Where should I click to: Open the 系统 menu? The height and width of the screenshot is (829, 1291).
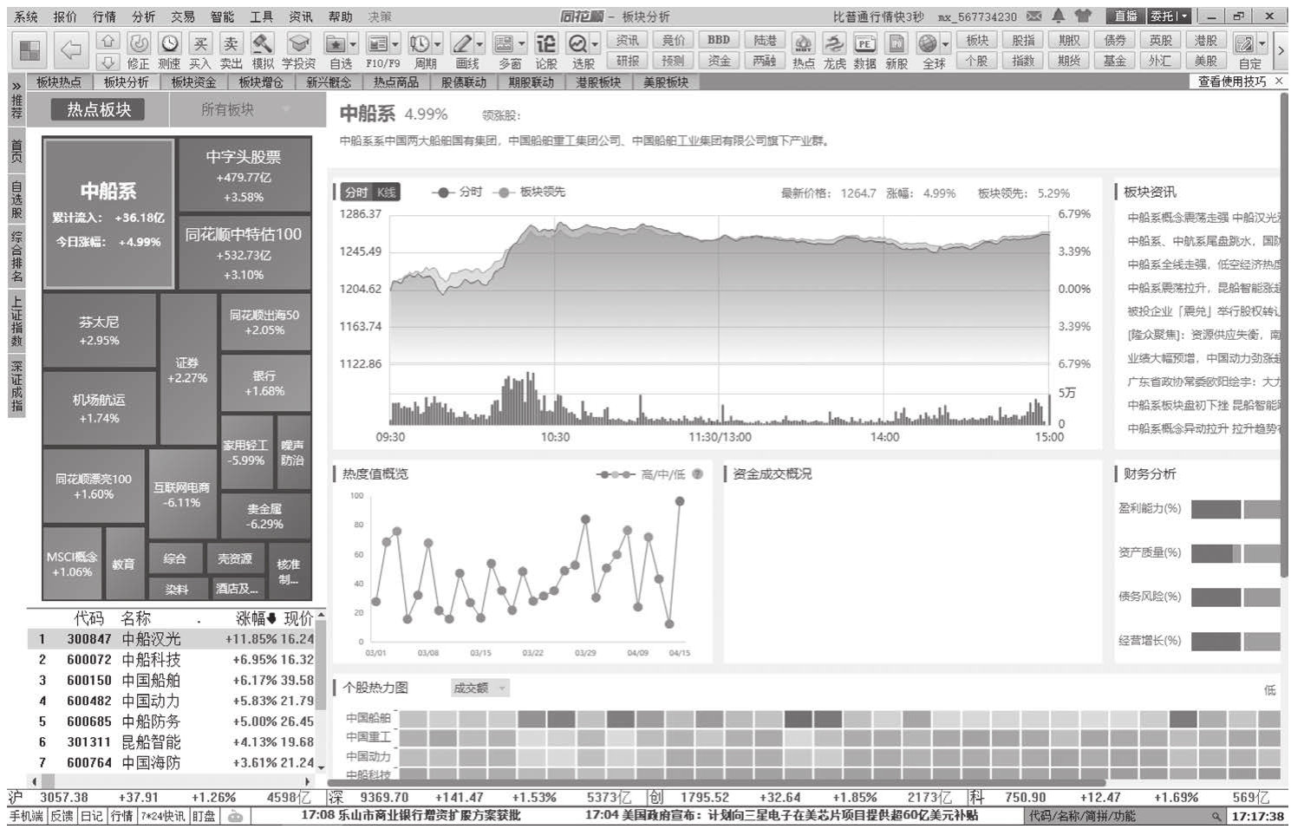tap(26, 16)
